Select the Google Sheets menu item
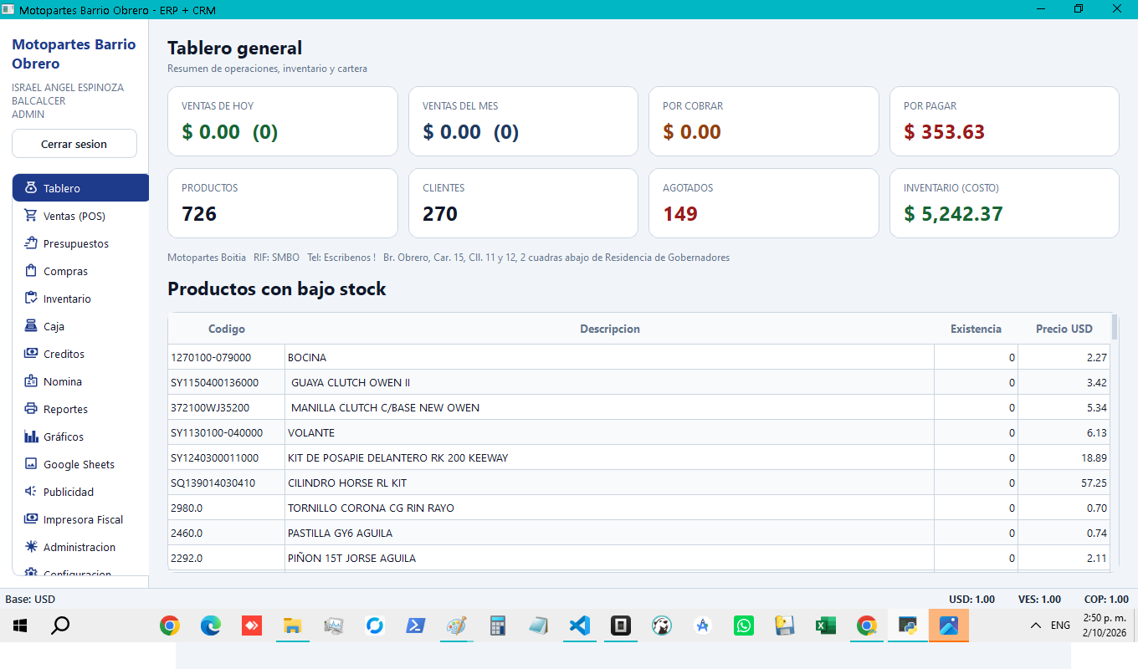 point(80,464)
